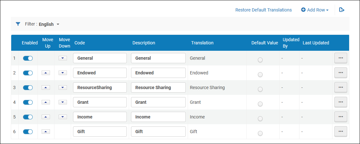The width and height of the screenshot is (360, 144).
Task: Open the Add Row dropdown
Action: [x=315, y=10]
